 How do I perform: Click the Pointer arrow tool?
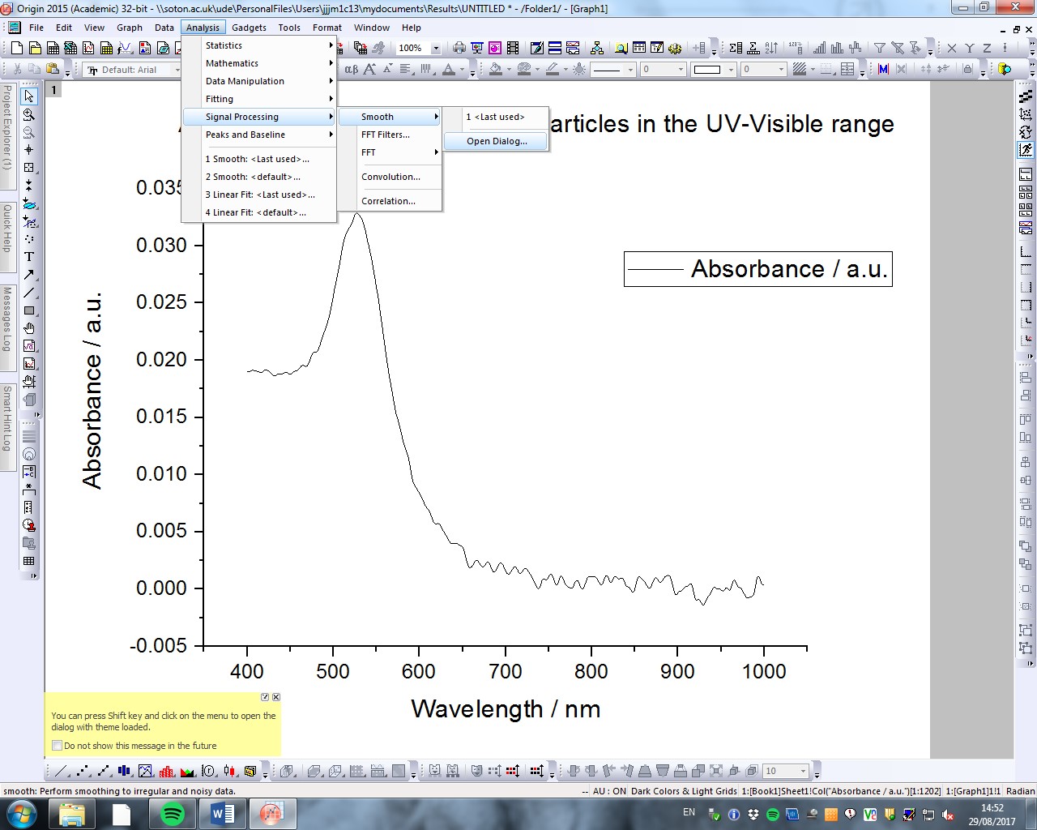29,97
